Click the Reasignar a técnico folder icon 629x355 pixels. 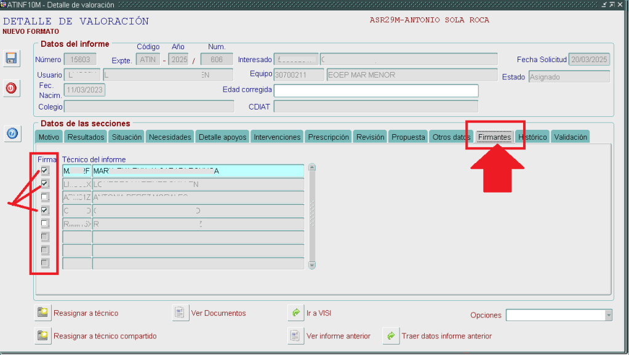42,313
